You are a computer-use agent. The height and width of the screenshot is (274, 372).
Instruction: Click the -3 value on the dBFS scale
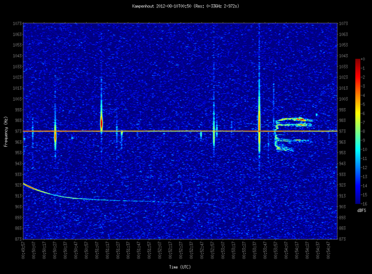pyautogui.click(x=363, y=86)
